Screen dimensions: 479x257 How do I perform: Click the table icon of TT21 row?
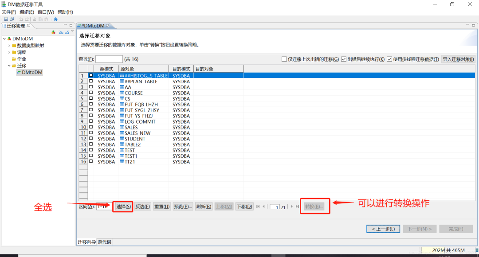pyautogui.click(x=122, y=161)
